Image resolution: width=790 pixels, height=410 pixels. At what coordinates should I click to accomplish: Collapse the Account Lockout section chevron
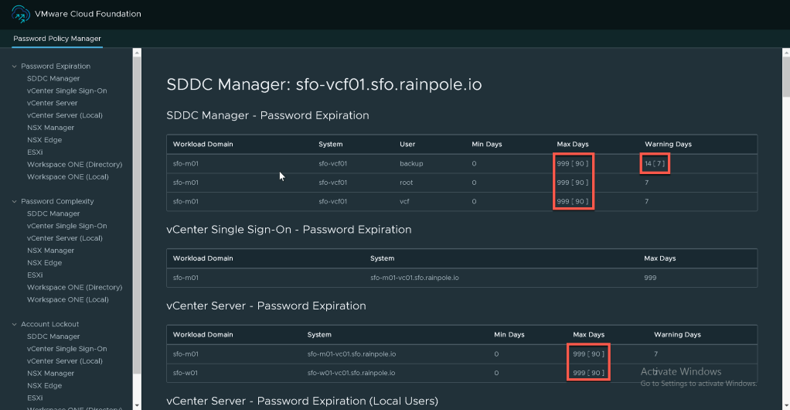14,325
